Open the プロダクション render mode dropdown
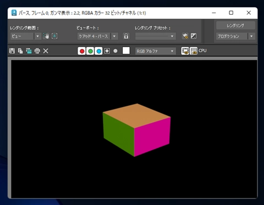Screen dimensions: 264x205 (235, 36)
